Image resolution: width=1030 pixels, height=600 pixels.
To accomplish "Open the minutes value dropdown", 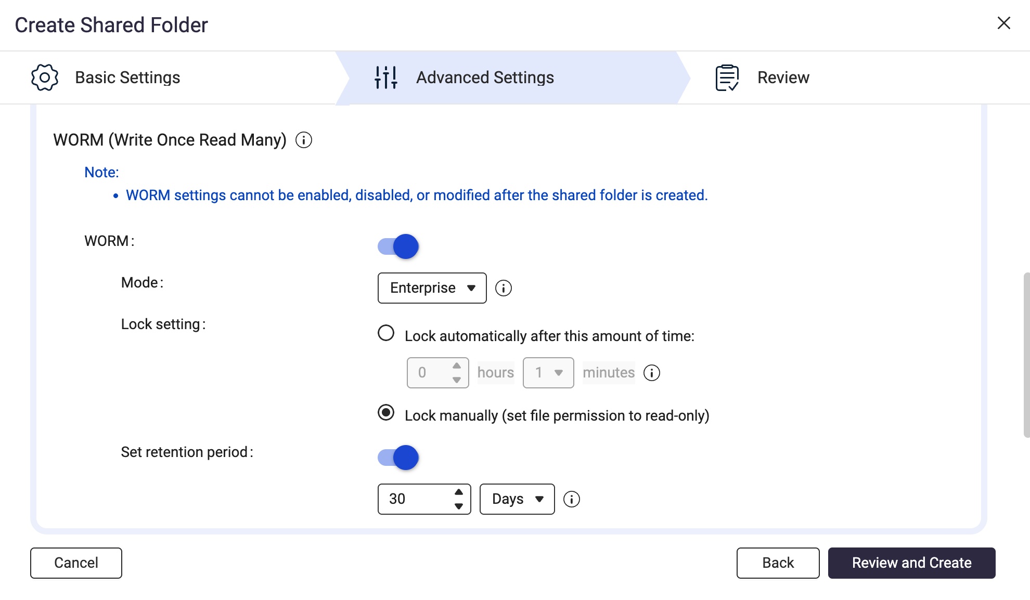I will pyautogui.click(x=548, y=373).
